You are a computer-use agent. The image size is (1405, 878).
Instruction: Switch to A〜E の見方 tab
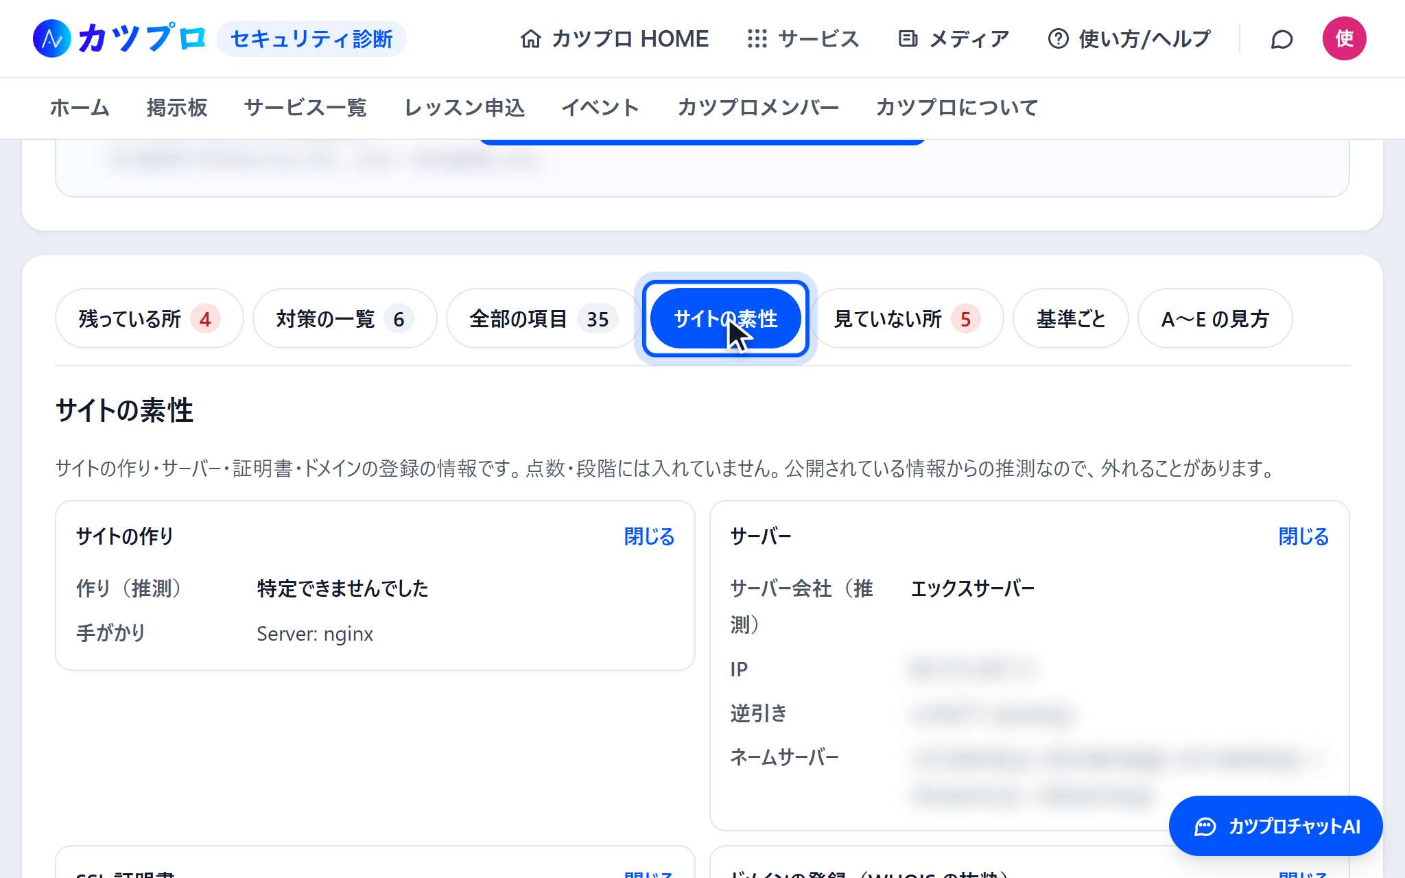pos(1215,318)
